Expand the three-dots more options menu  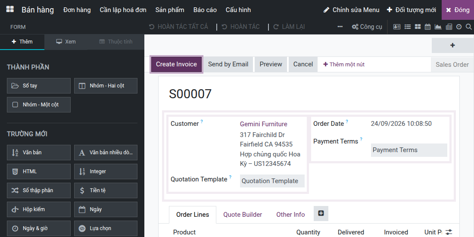(x=340, y=27)
